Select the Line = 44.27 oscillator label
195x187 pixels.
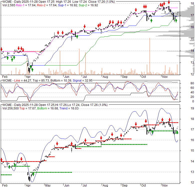[x=23, y=81]
